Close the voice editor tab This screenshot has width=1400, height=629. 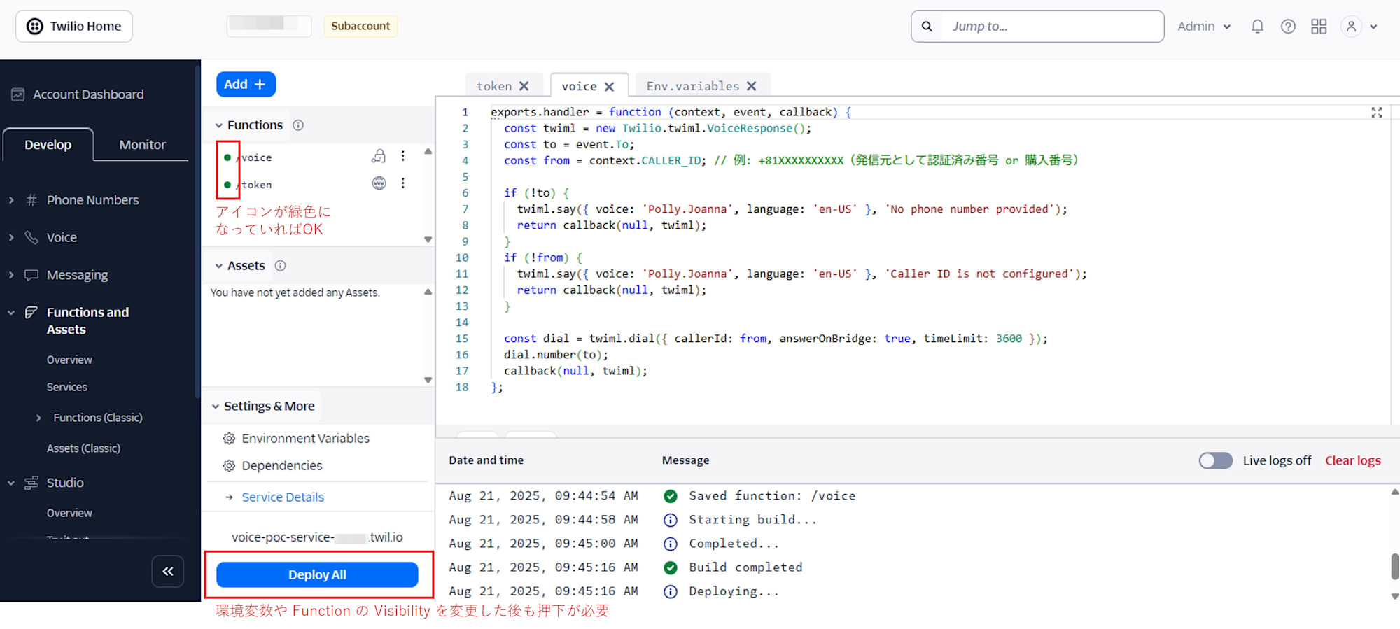pyautogui.click(x=610, y=87)
